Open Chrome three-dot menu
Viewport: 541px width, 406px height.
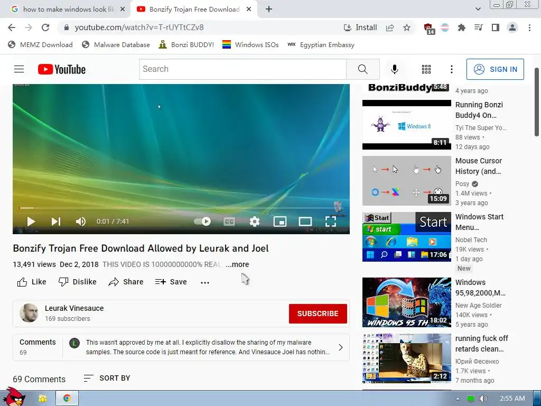[x=529, y=27]
